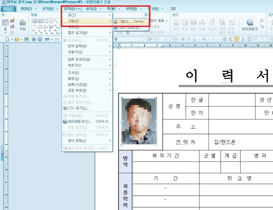Open 날짜/시간(D) menu item
Image resolution: width=273 pixels, height=210 pixels.
pyautogui.click(x=87, y=85)
